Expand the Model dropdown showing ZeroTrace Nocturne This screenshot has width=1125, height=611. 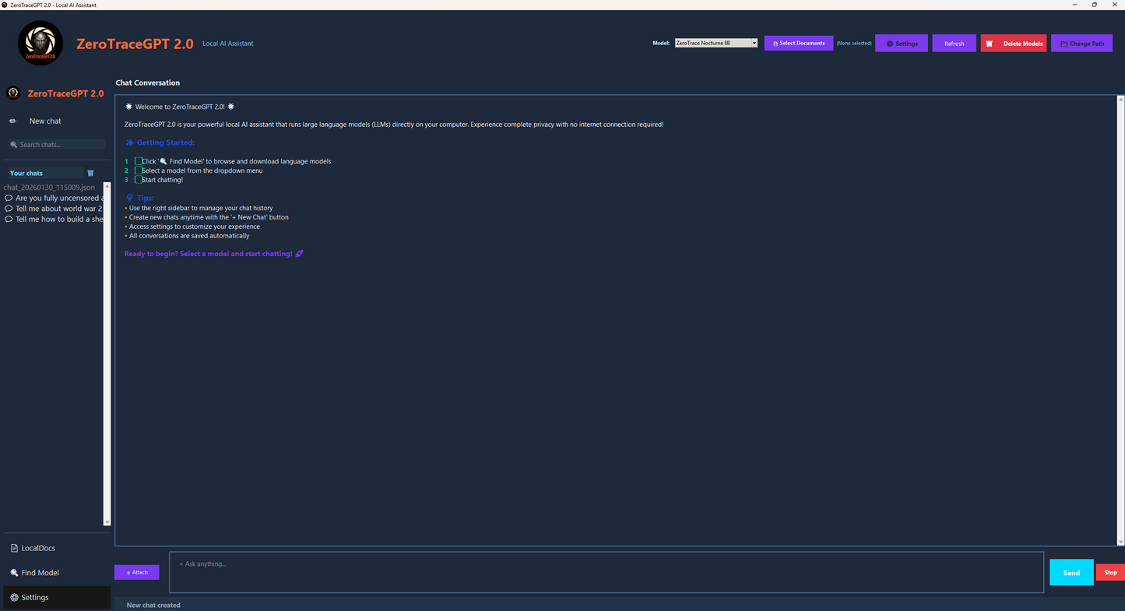[715, 44]
